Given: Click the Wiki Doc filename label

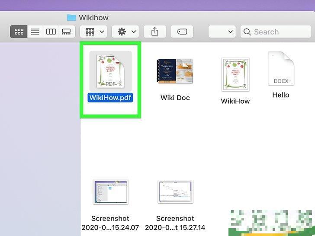Looking at the screenshot, I should coord(175,98).
